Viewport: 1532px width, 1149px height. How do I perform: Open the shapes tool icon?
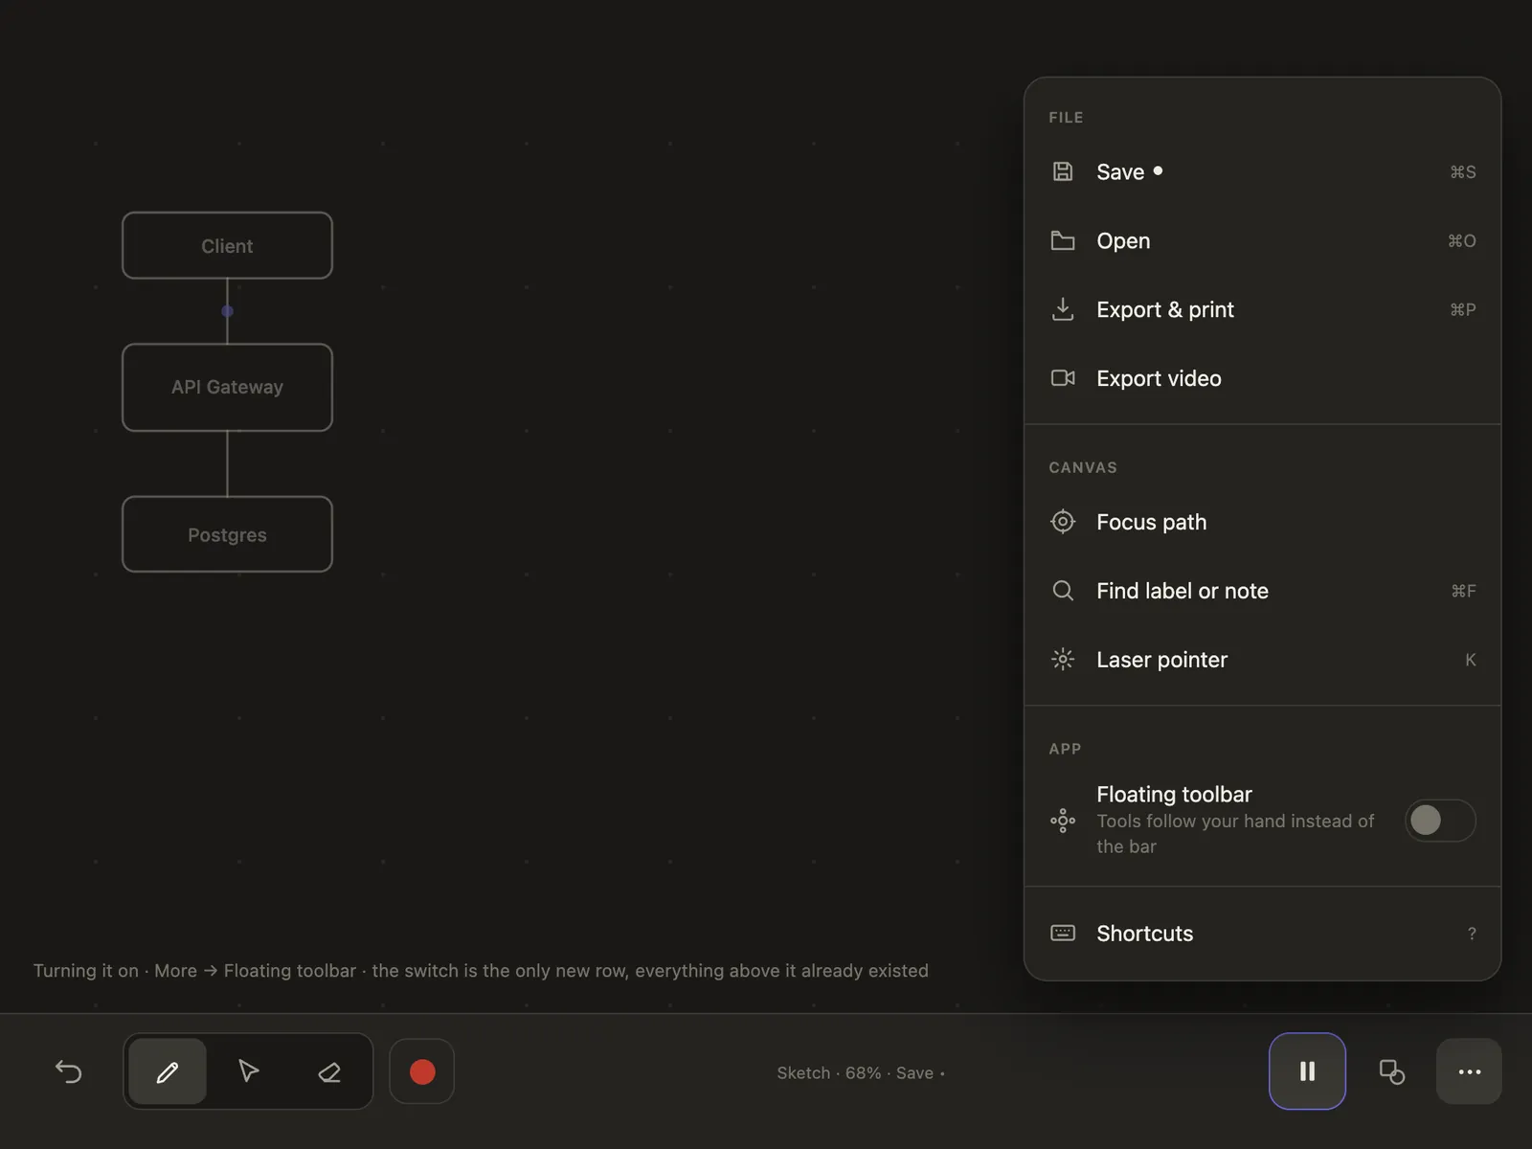(x=1391, y=1071)
